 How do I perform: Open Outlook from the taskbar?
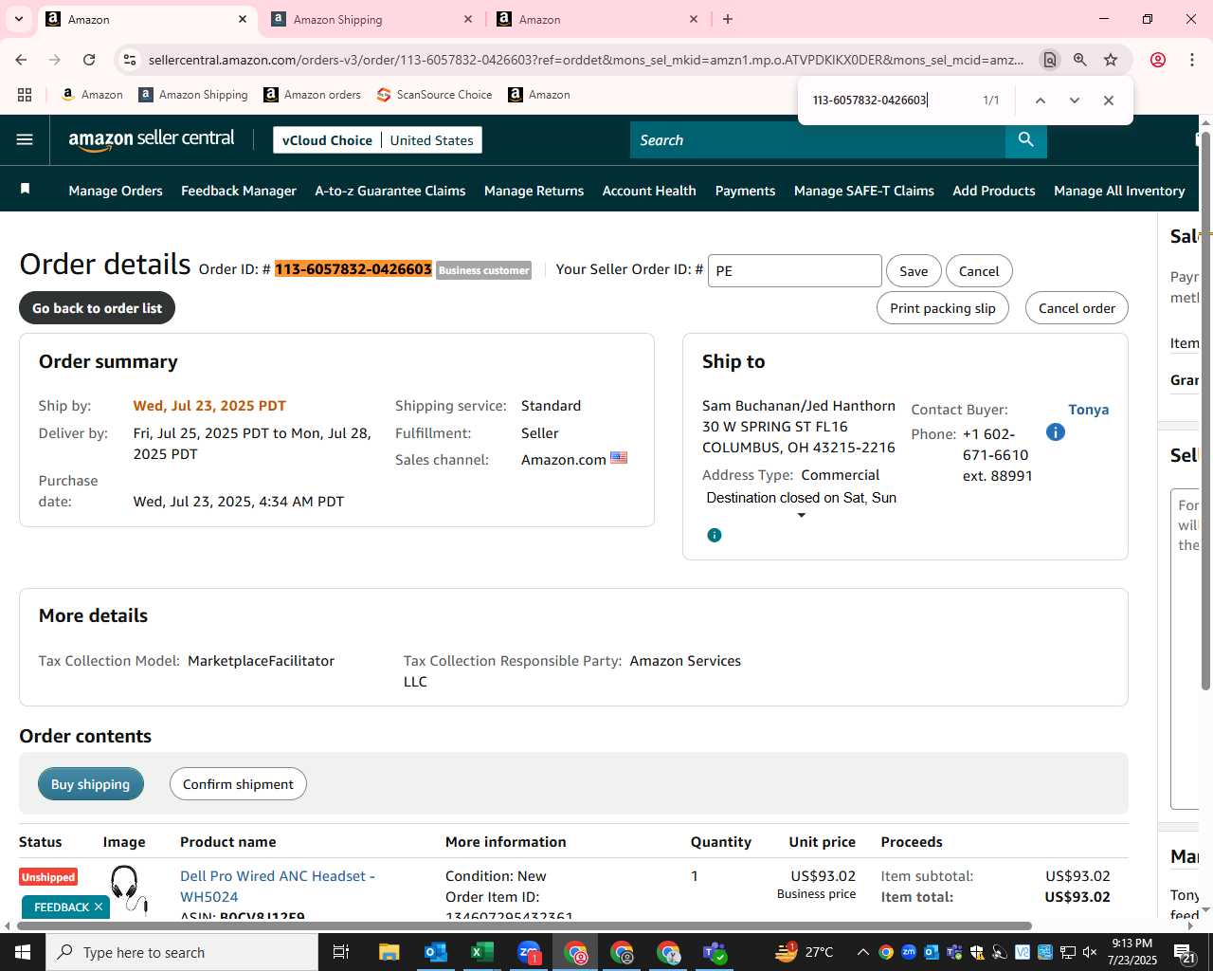pos(435,952)
